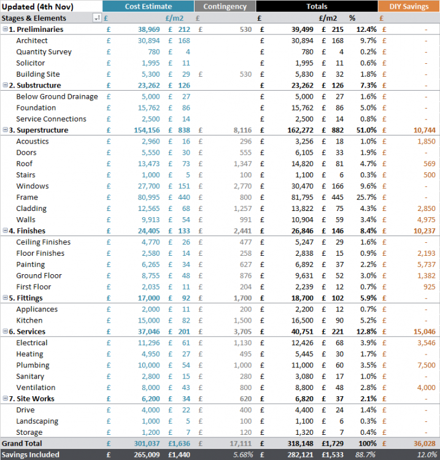Collapse the 4. Finishes group
This screenshot has height=460, width=440.
pos(5,231)
